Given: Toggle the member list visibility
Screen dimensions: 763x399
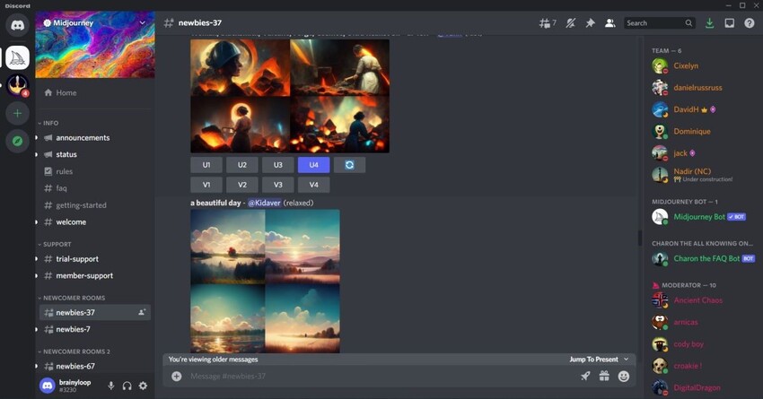Looking at the screenshot, I should [610, 22].
